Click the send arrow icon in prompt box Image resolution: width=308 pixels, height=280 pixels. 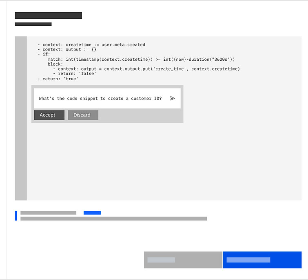click(x=172, y=98)
